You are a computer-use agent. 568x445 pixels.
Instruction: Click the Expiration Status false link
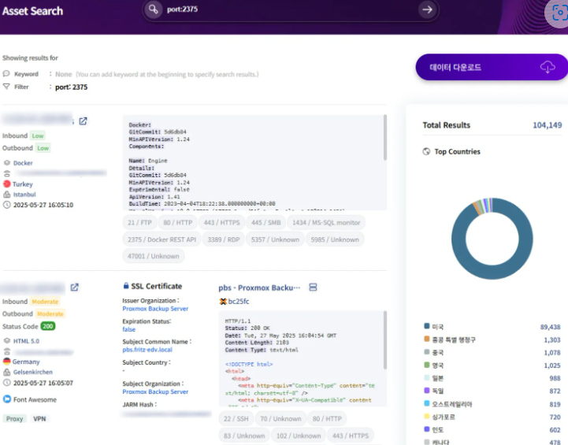tap(128, 329)
